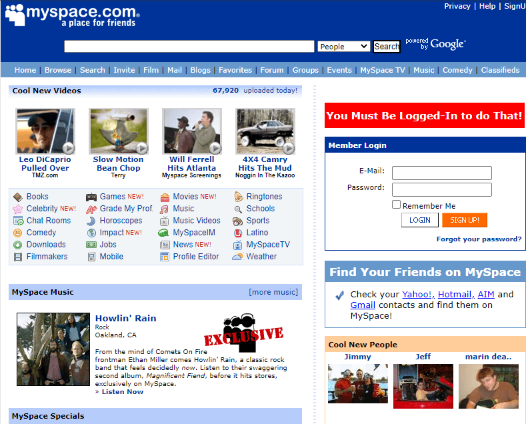Click the Comedy smiley face icon
This screenshot has height=424, width=526.
coord(18,233)
